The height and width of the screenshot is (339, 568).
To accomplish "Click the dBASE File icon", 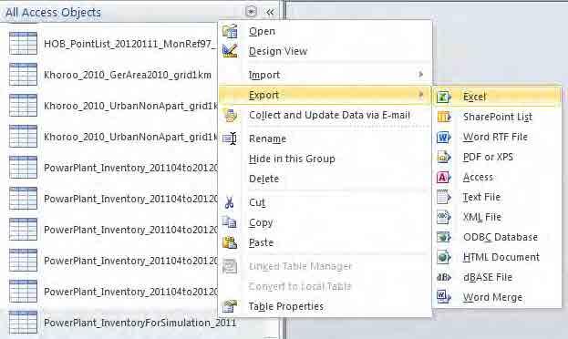I will click(x=444, y=277).
